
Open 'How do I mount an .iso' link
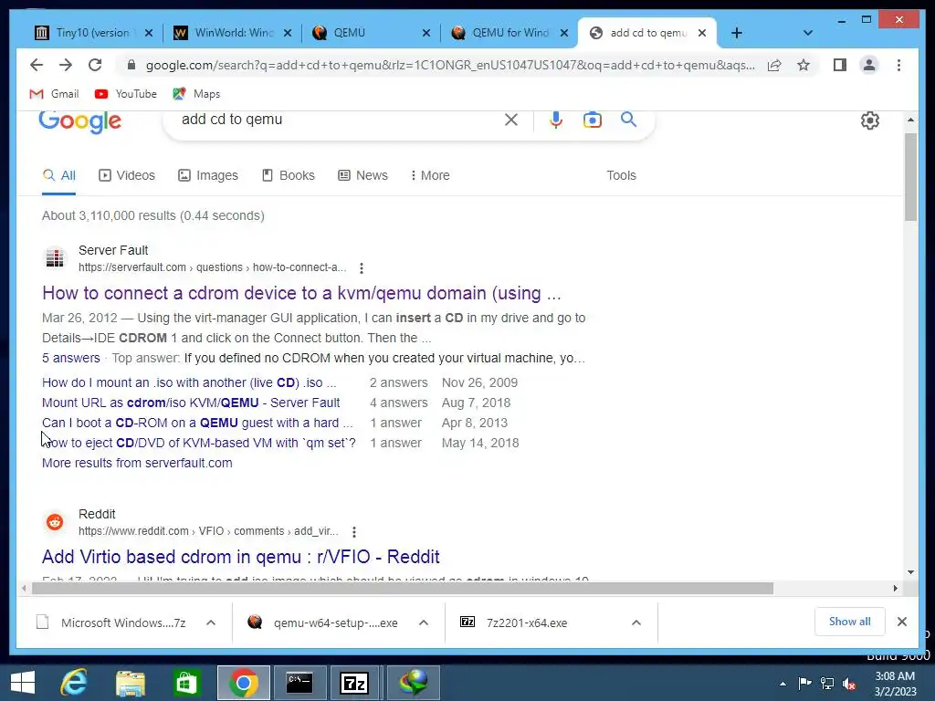[x=189, y=382]
